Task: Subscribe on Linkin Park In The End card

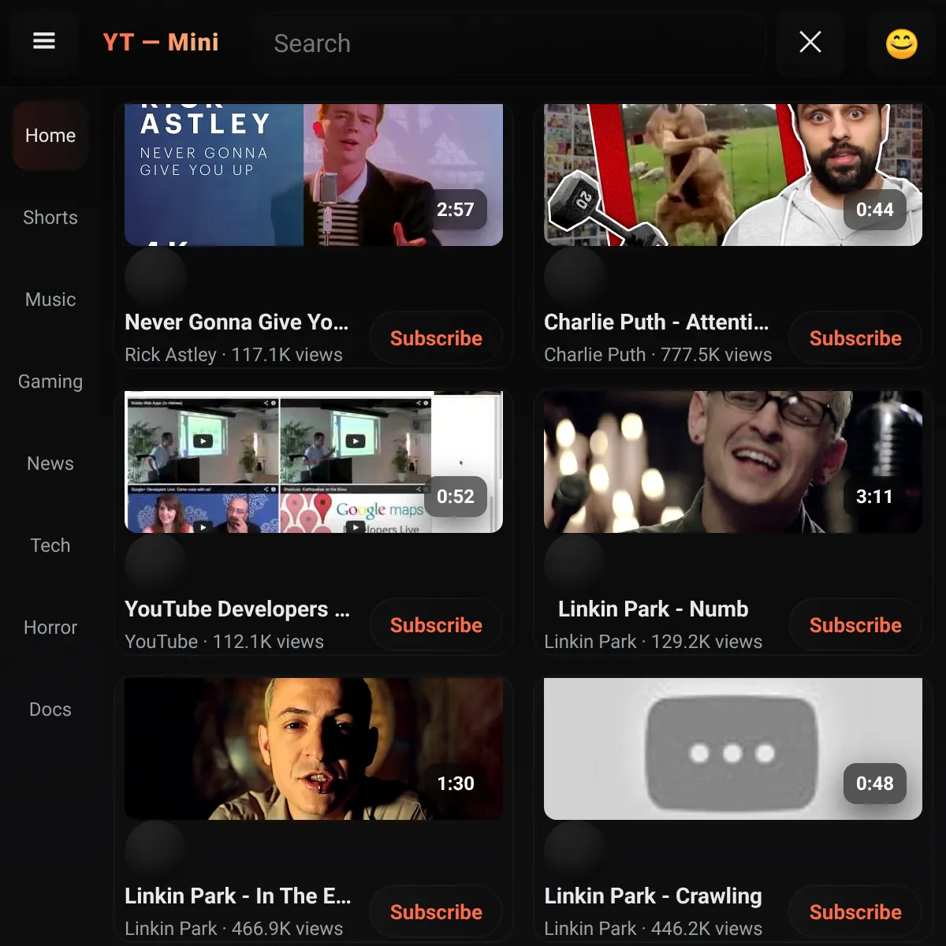Action: pos(436,912)
